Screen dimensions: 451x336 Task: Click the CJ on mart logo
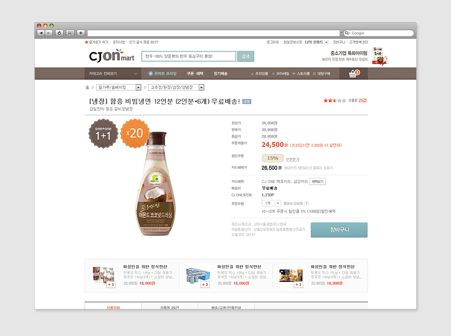(111, 56)
